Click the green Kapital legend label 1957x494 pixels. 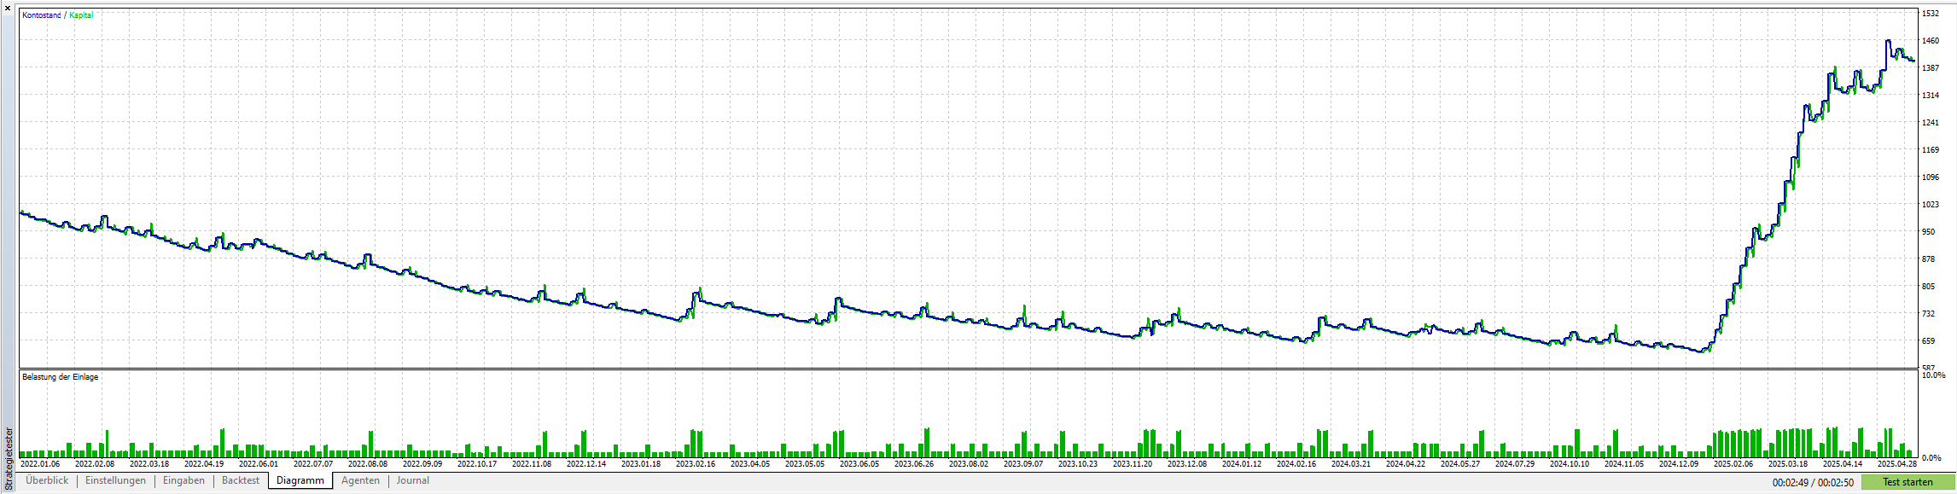pos(81,15)
